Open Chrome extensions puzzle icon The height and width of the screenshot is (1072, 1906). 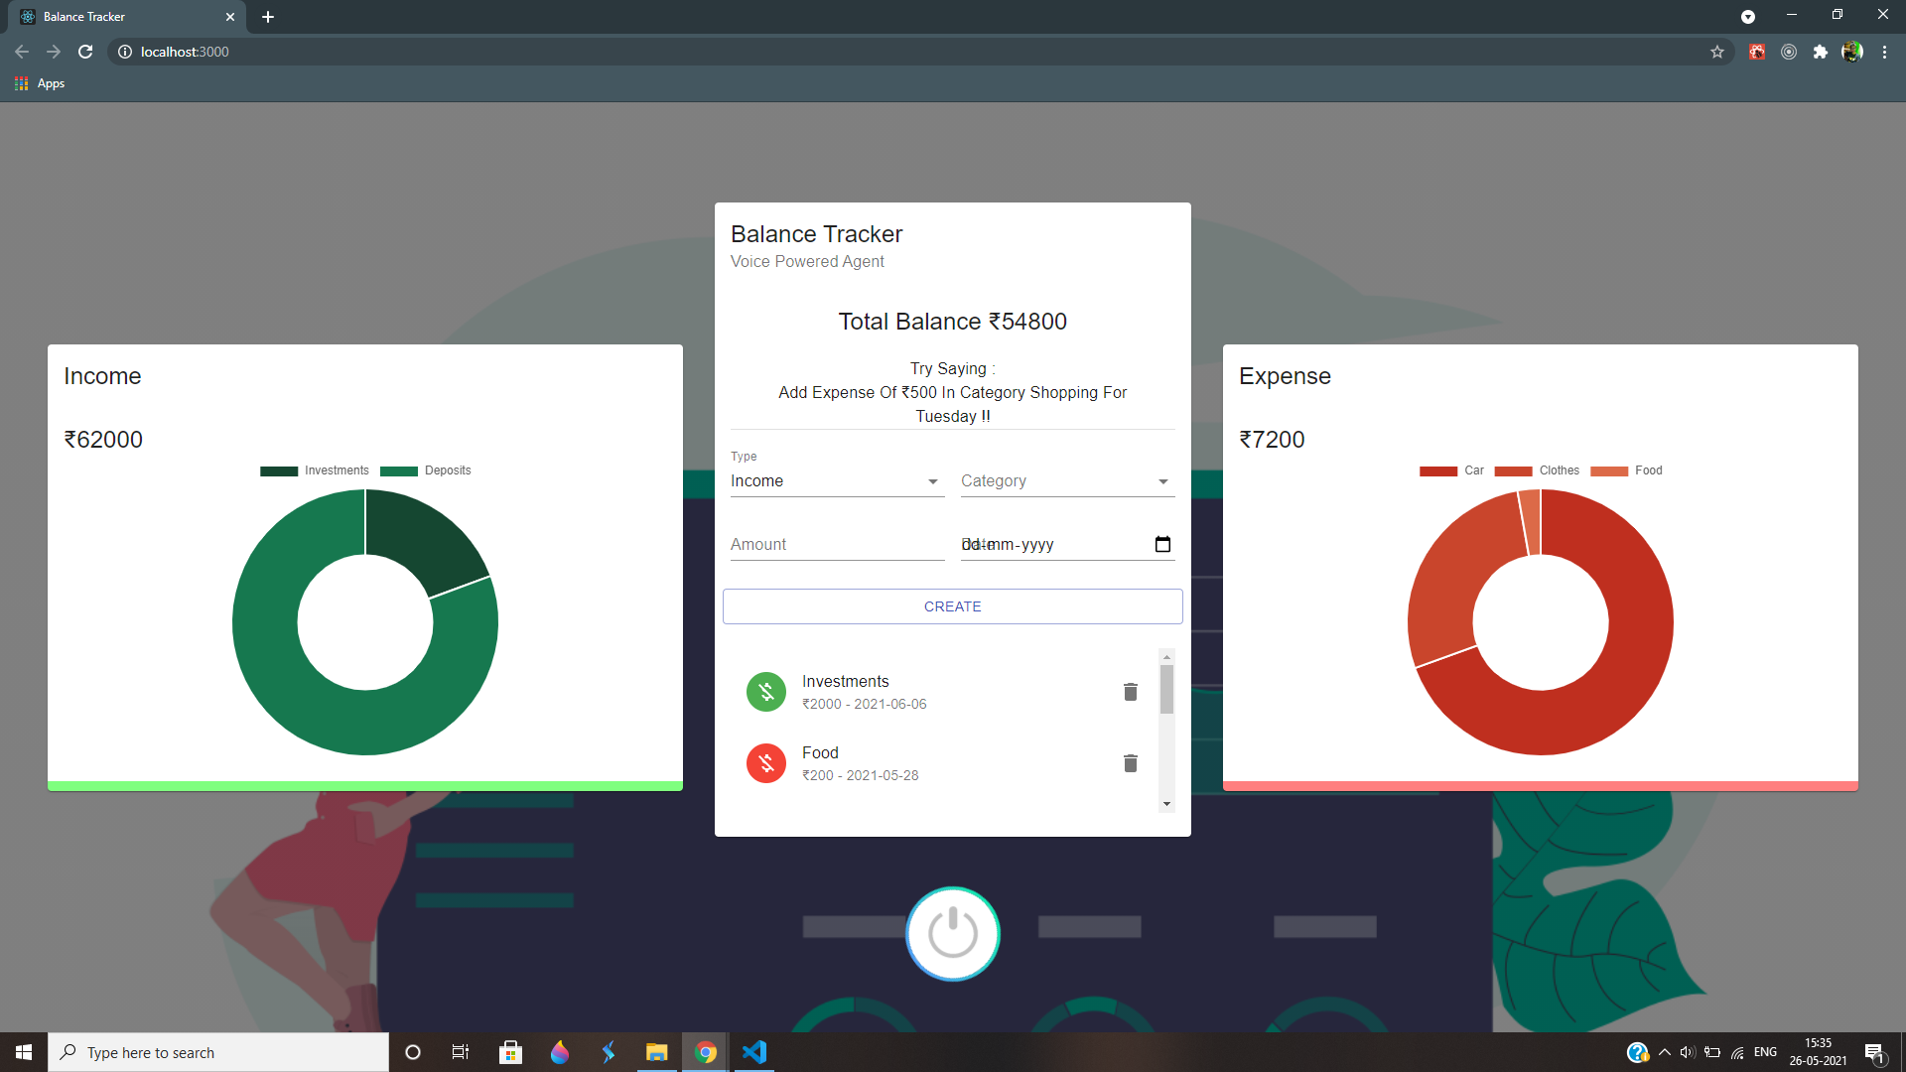(1821, 52)
